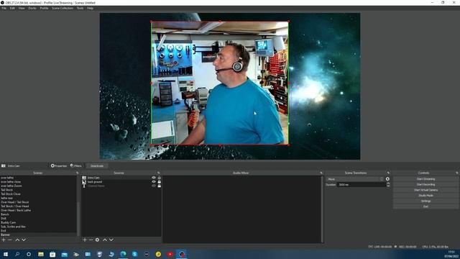Screen dimensions: 460x259
Task: Open the Edit menu
Action: tap(12, 8)
